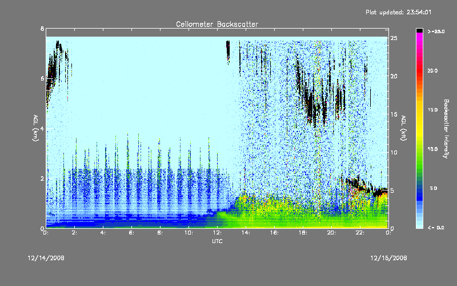Click the '6:' hour tick on x-axis
The width and height of the screenshot is (457, 286).
pyautogui.click(x=132, y=233)
